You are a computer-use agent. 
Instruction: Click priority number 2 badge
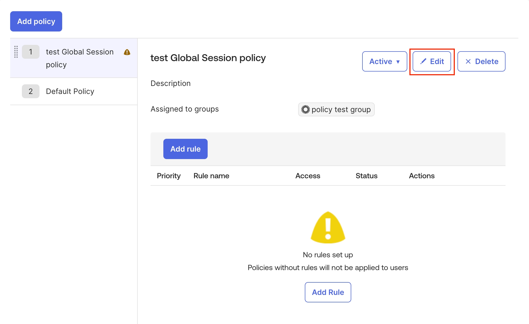31,91
